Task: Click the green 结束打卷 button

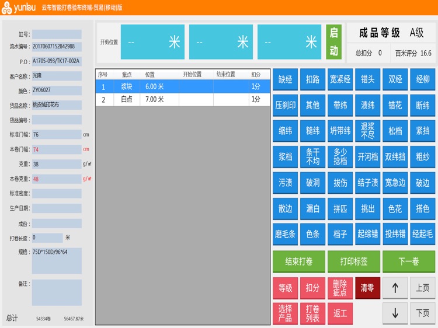Action: pyautogui.click(x=299, y=261)
